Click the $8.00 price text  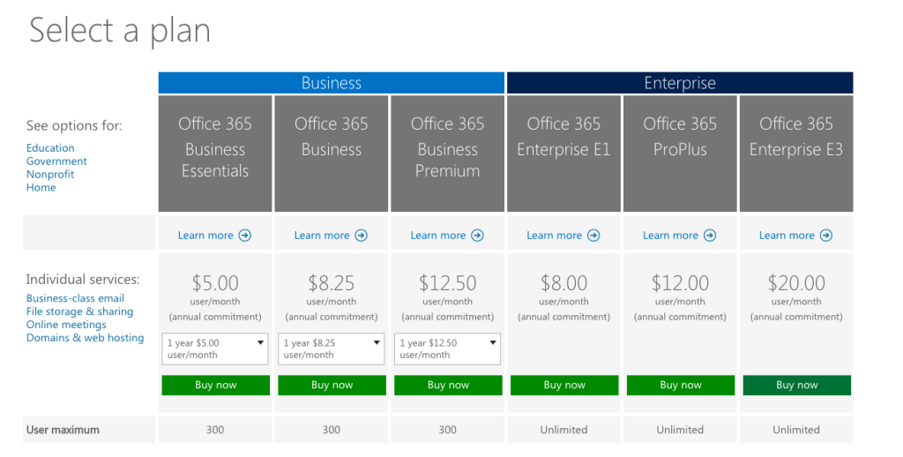pyautogui.click(x=563, y=283)
